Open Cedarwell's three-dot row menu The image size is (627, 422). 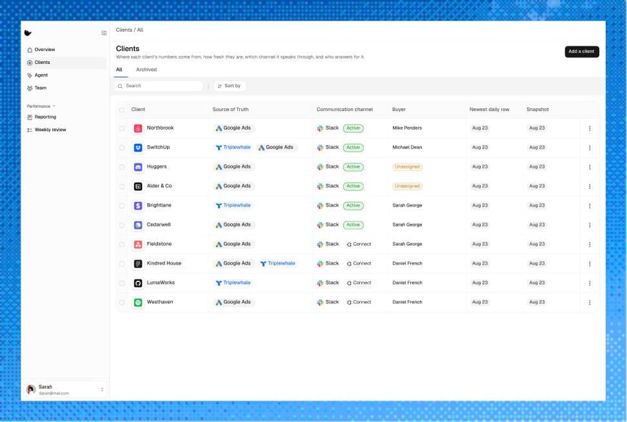(x=590, y=225)
